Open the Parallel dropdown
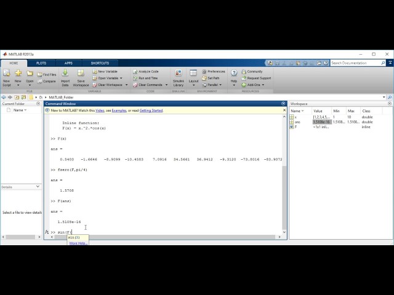 click(212, 85)
